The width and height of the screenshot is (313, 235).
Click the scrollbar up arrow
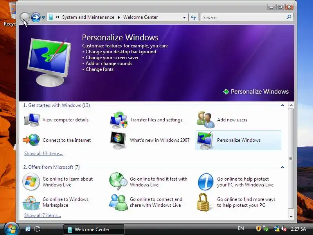[x=291, y=105]
